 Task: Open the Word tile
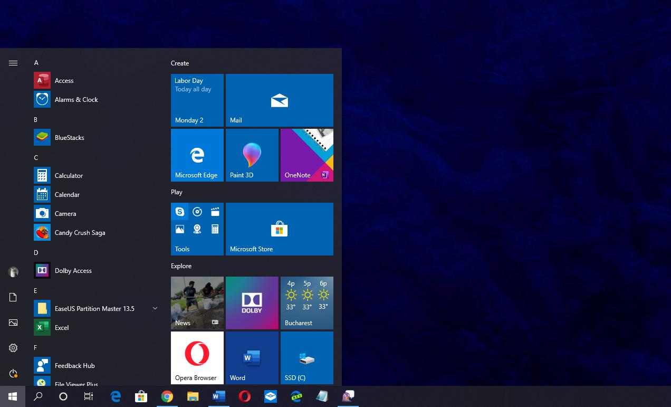[252, 358]
